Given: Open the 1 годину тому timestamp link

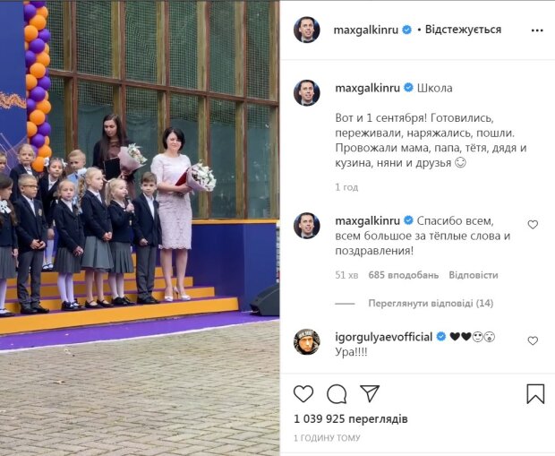Looking at the screenshot, I should [x=327, y=438].
